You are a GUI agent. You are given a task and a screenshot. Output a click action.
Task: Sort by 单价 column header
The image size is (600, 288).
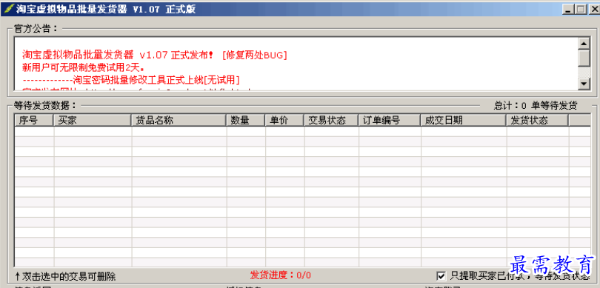tap(284, 121)
